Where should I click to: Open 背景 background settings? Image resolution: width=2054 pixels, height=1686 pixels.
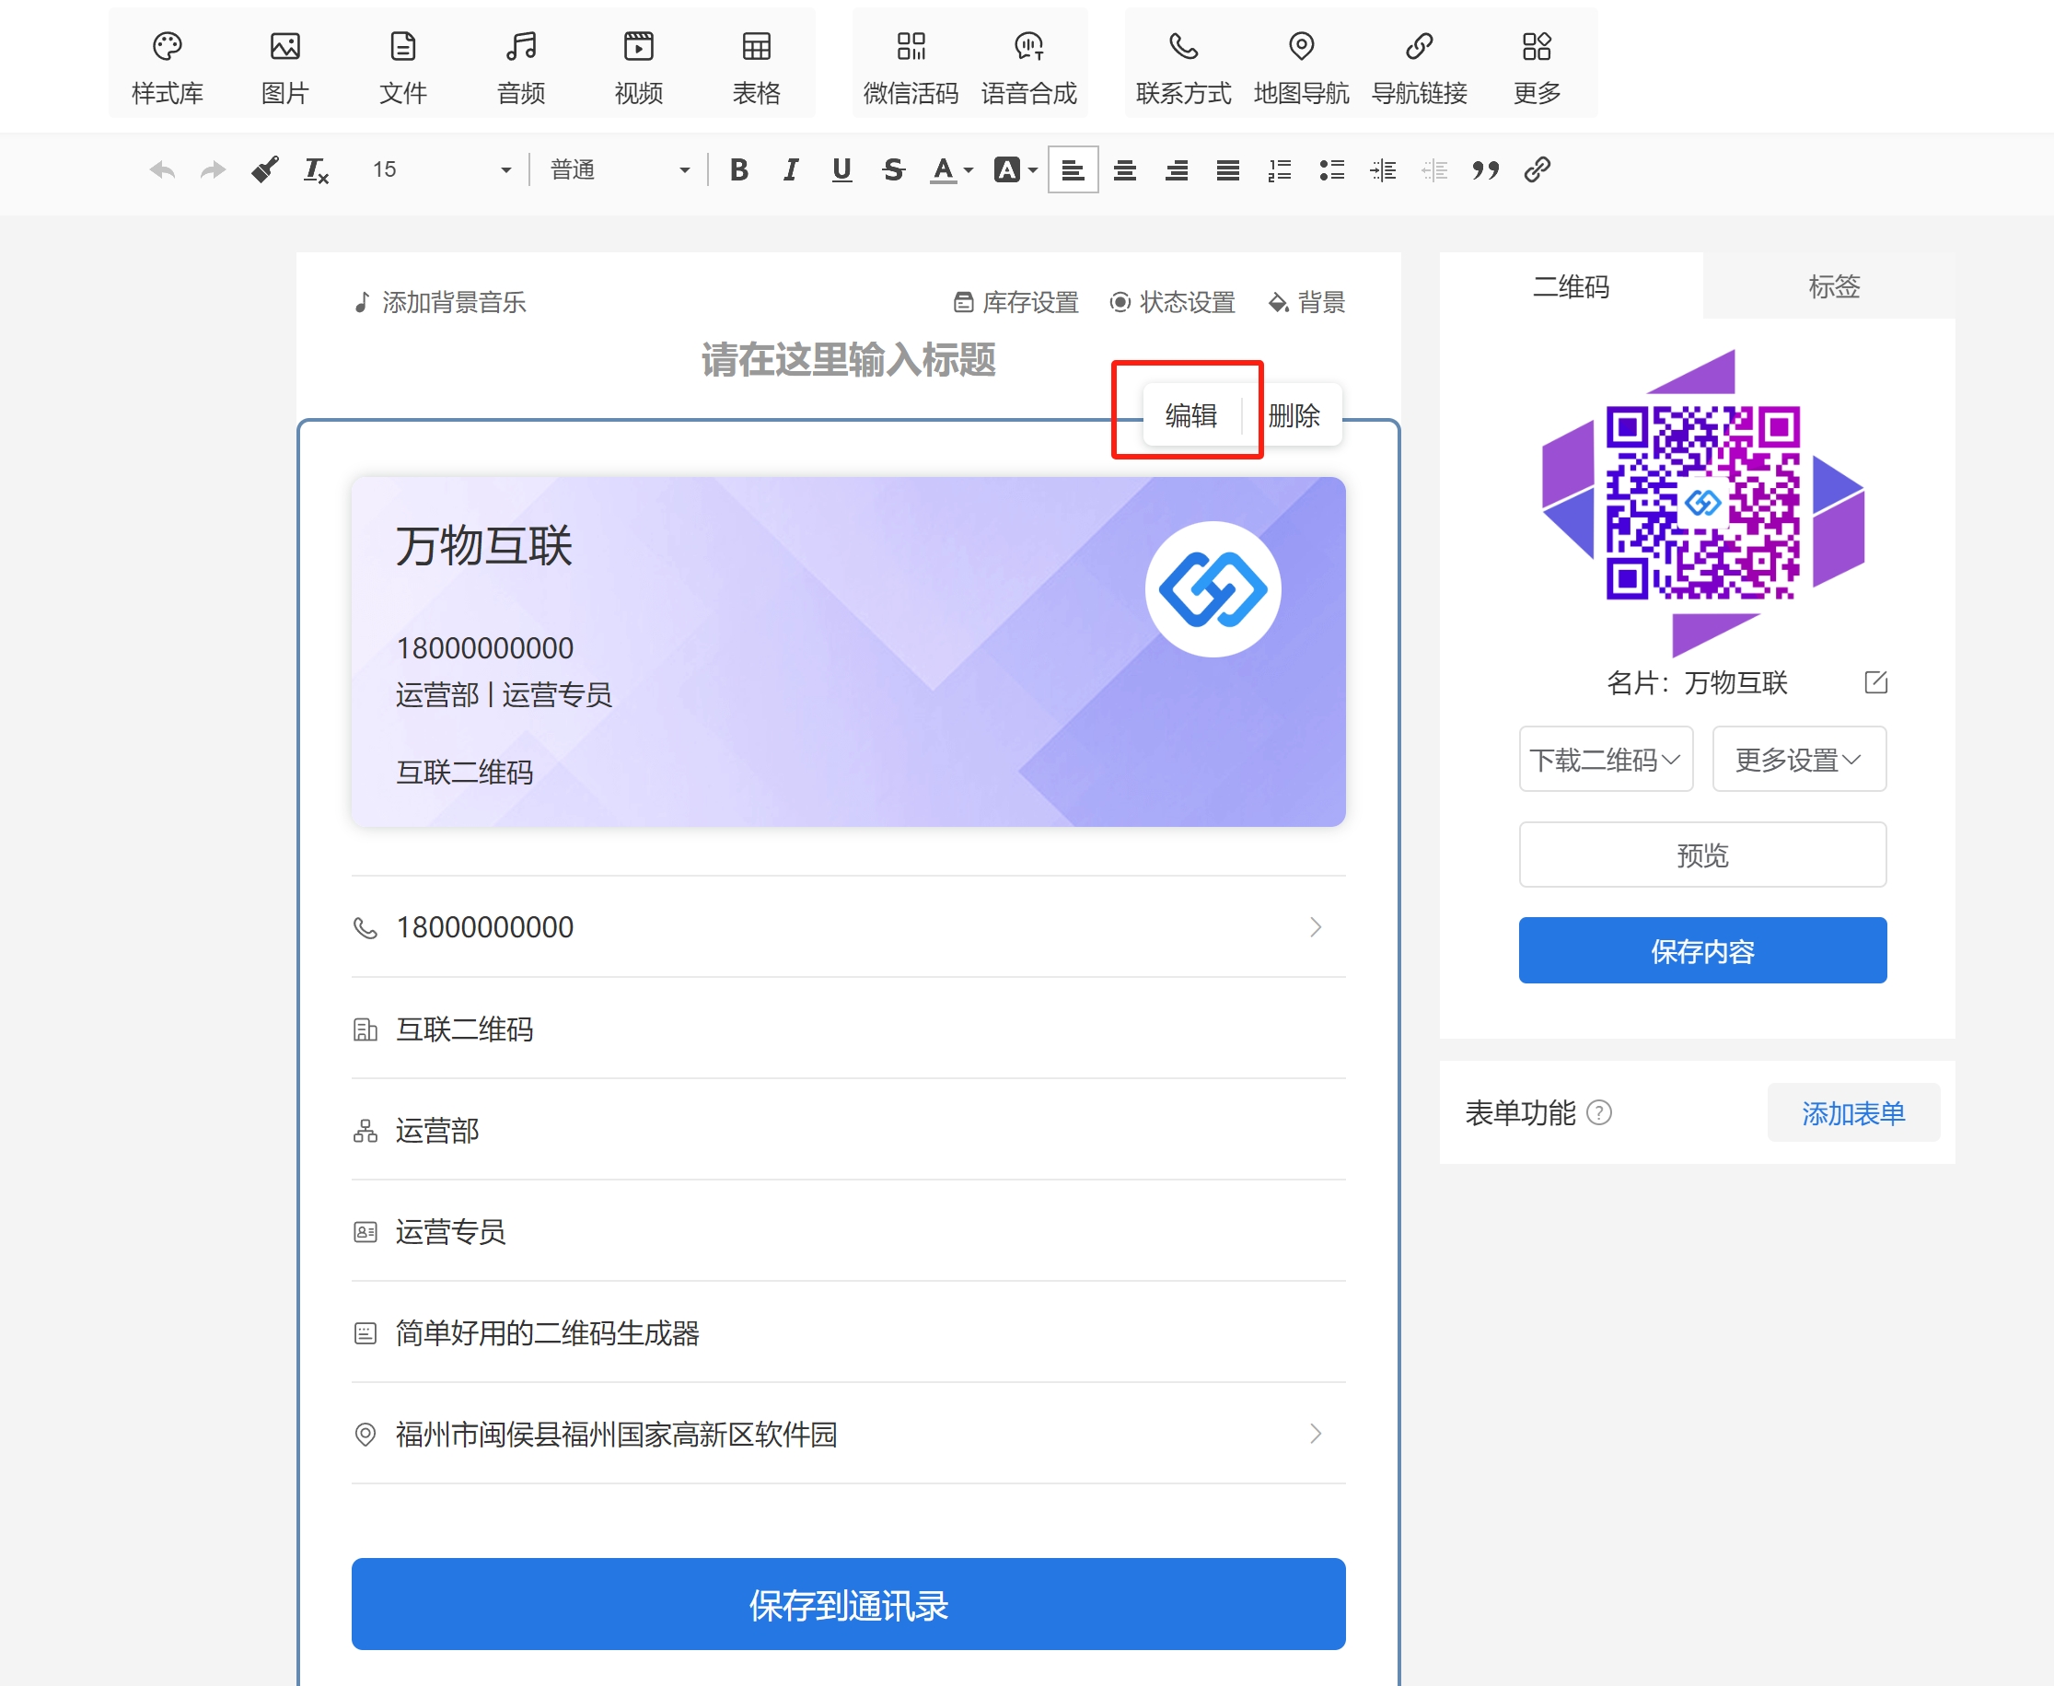coord(1306,302)
